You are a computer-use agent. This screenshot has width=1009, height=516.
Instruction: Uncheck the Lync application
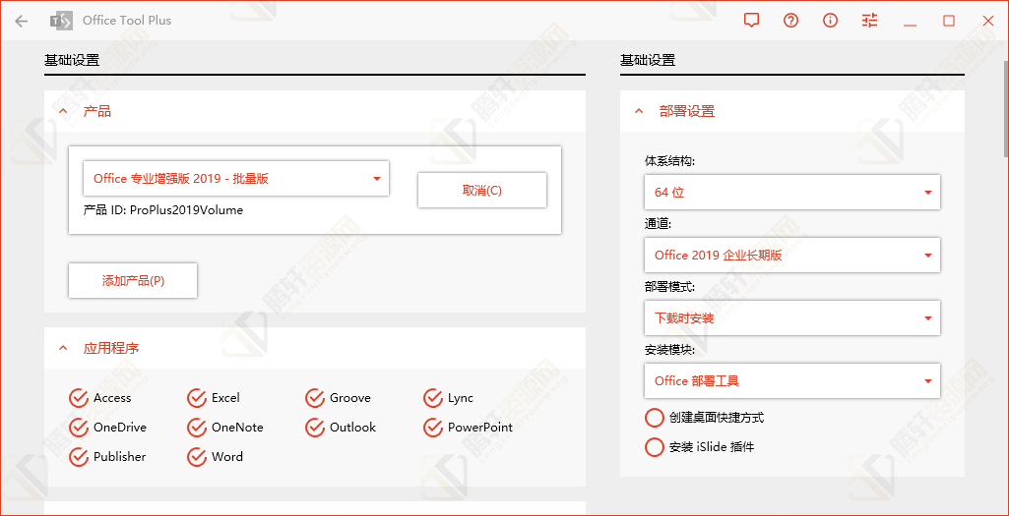(x=433, y=398)
